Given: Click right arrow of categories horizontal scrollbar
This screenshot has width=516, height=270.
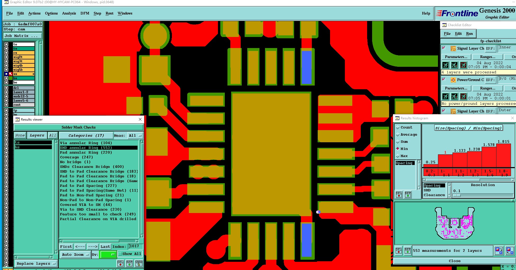Looking at the screenshot, I should [x=137, y=241].
